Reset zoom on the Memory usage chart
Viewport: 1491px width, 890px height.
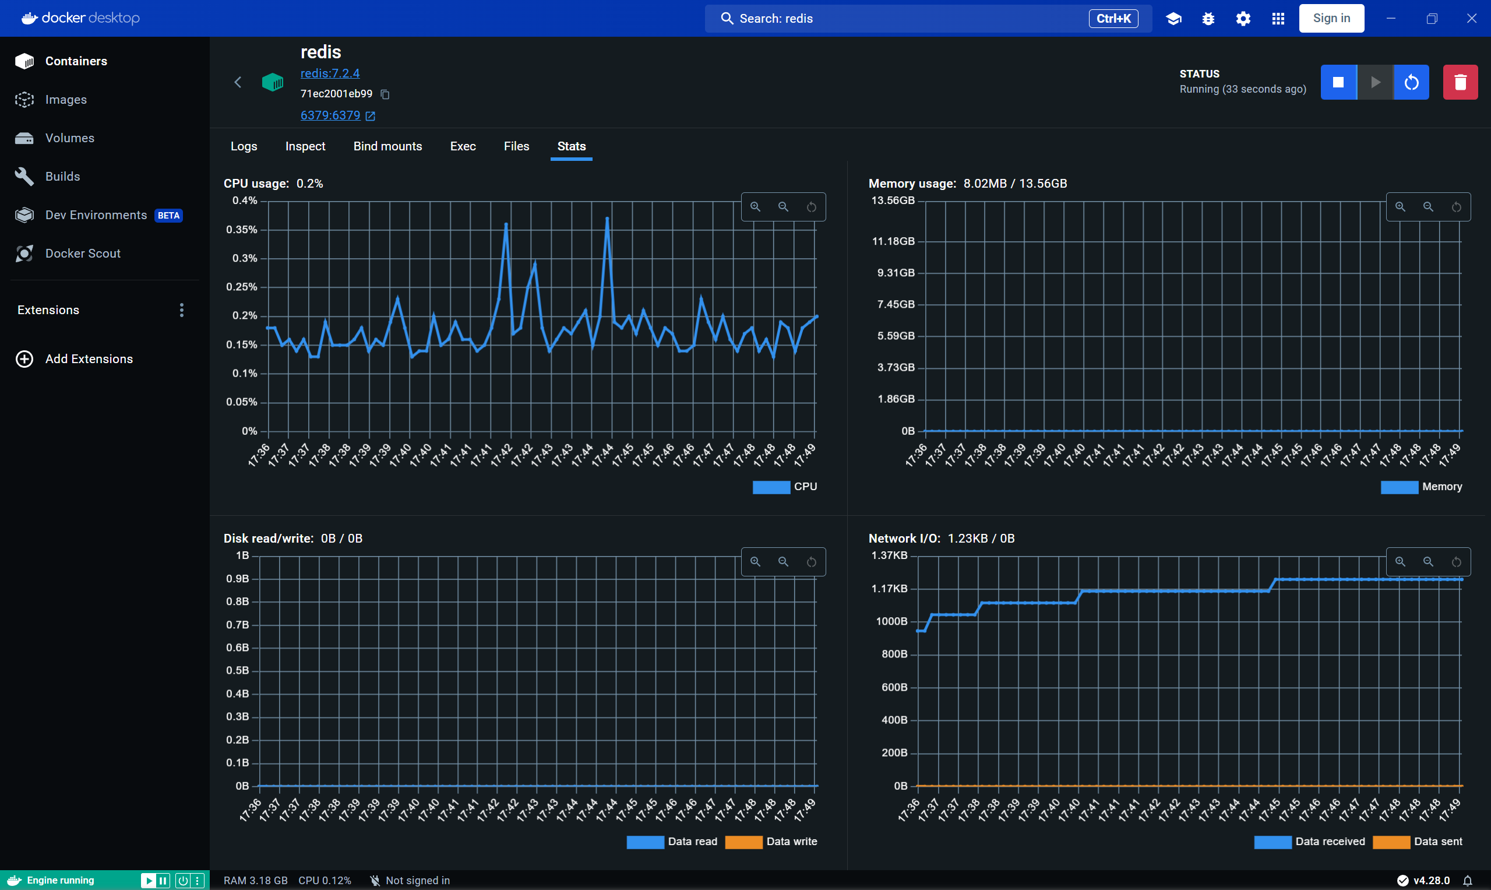(1456, 207)
